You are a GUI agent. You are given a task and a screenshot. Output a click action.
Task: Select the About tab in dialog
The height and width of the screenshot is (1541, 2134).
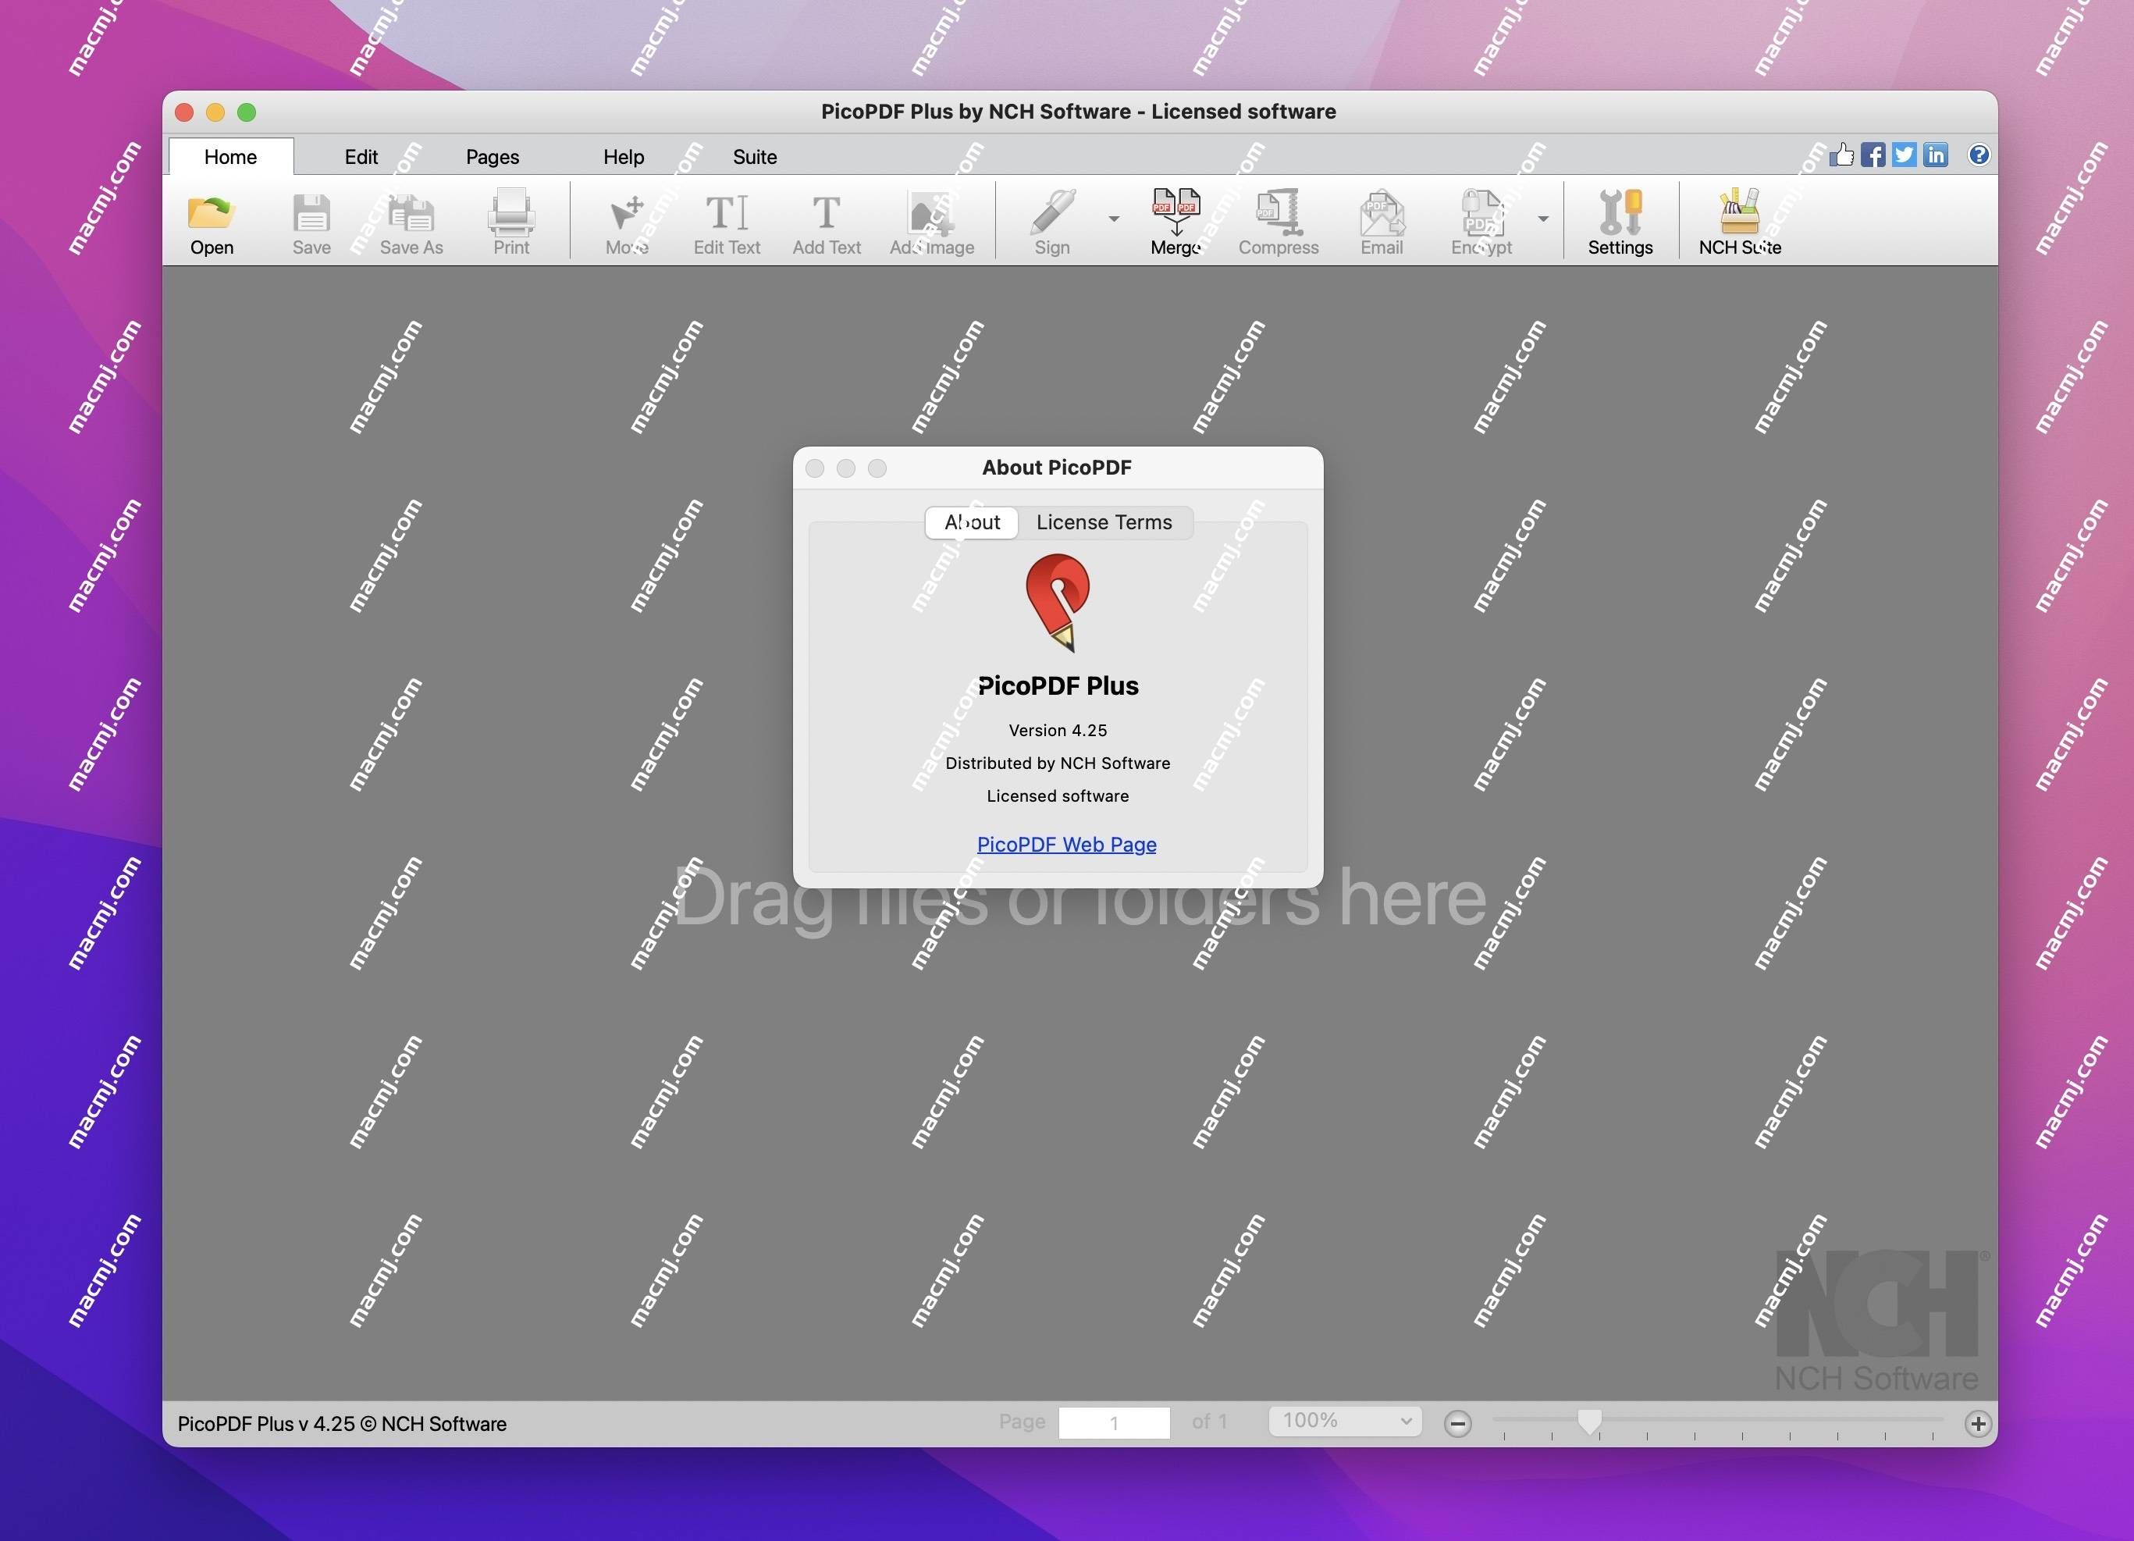click(x=972, y=522)
